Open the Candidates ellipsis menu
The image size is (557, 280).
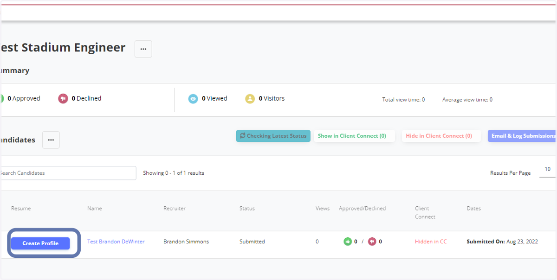51,140
